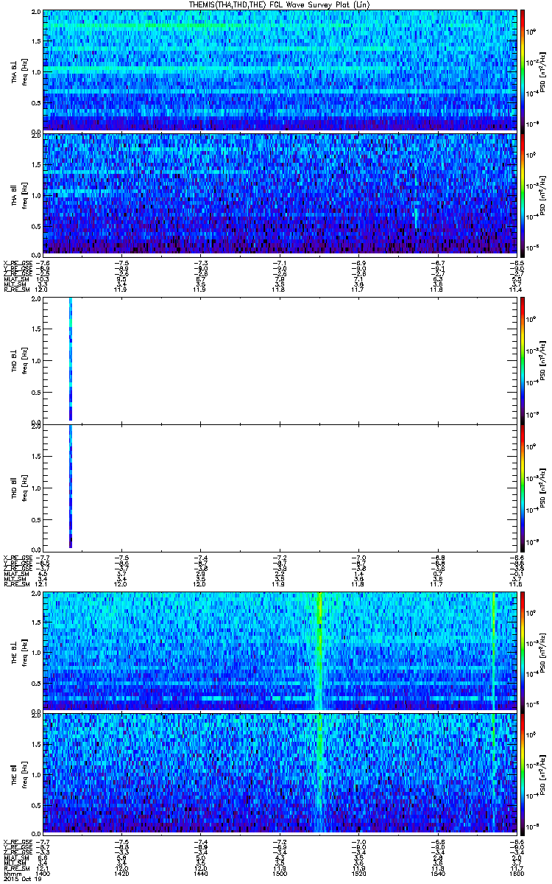Click the '1520' time tick label
The height and width of the screenshot is (884, 552).
(x=359, y=873)
